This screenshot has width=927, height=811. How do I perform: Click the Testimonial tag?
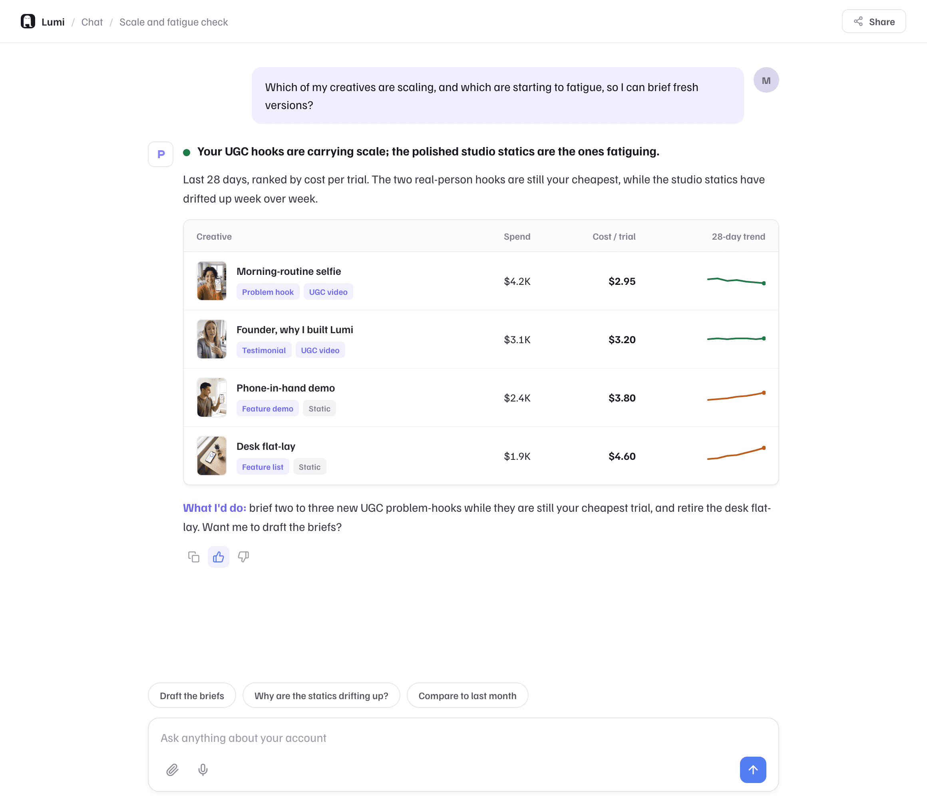point(264,350)
